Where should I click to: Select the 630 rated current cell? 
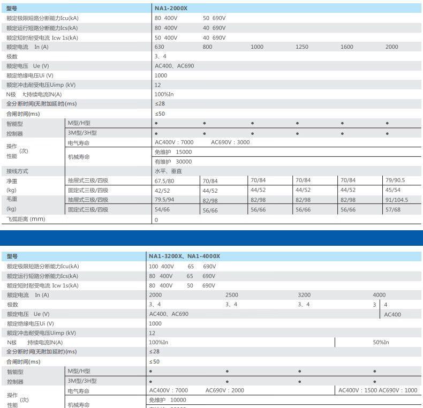pos(160,47)
